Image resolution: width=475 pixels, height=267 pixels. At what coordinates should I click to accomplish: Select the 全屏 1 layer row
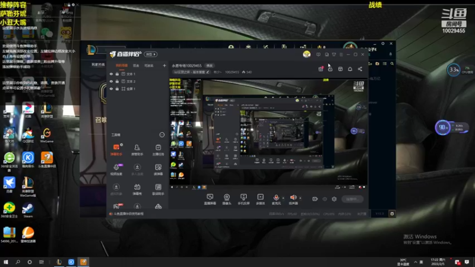pyautogui.click(x=138, y=88)
